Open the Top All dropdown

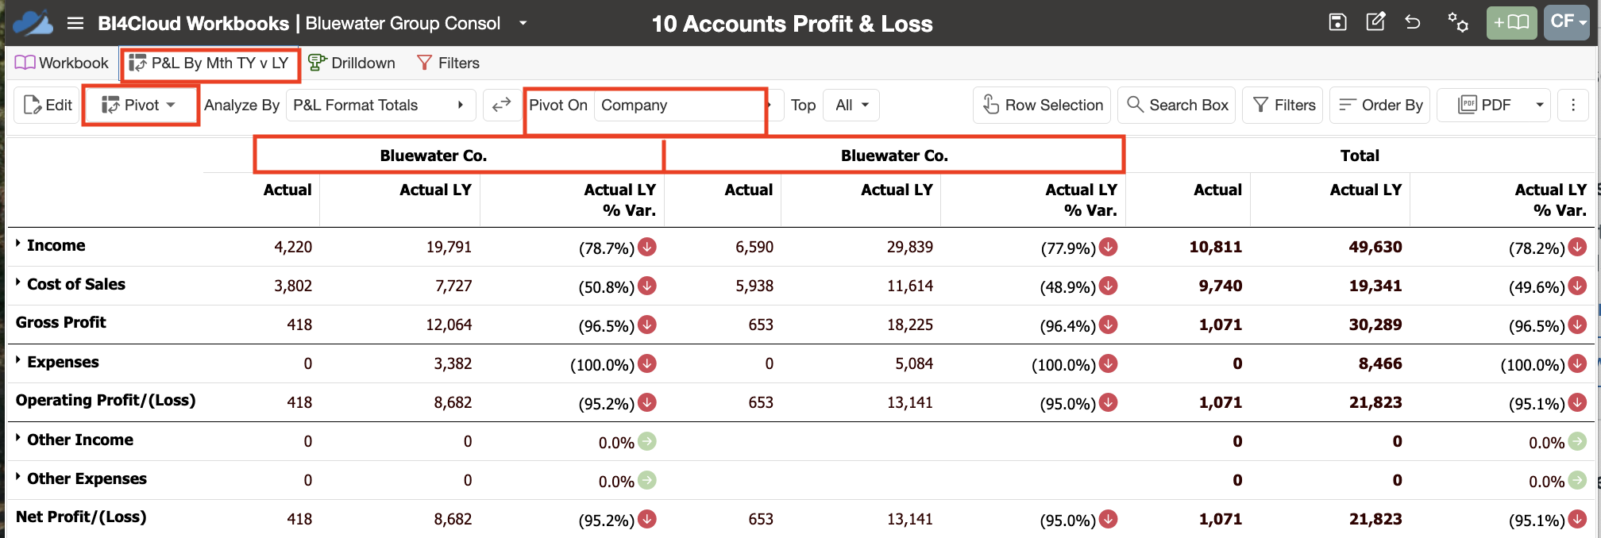click(x=851, y=105)
